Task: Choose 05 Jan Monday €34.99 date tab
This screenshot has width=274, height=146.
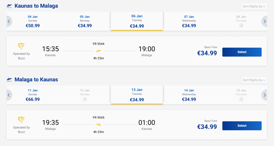Action: [85, 21]
